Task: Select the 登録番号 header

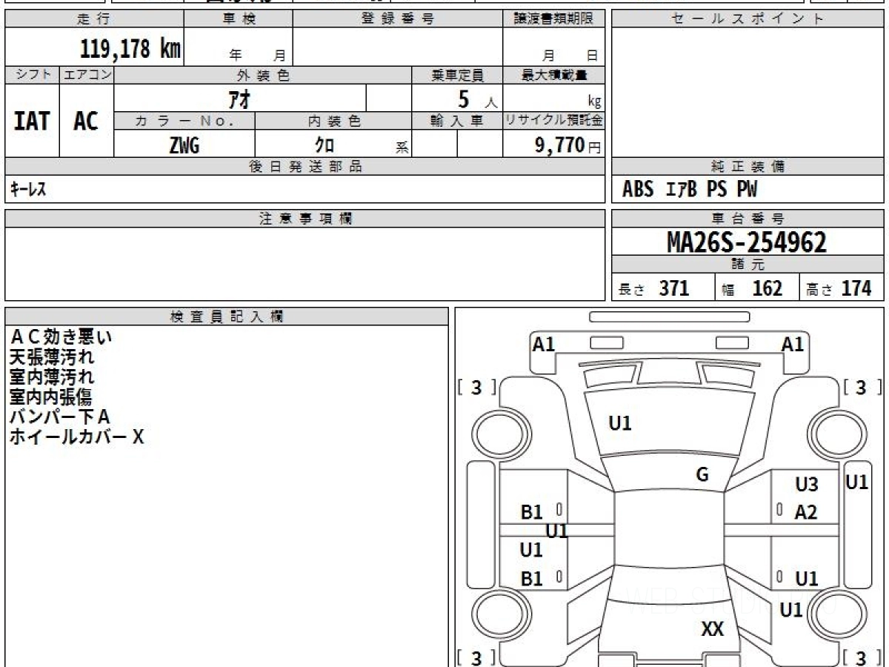Action: click(398, 19)
